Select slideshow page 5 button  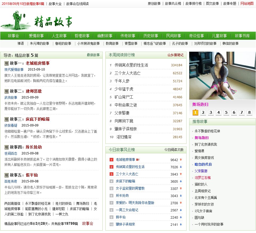(x=226, y=112)
